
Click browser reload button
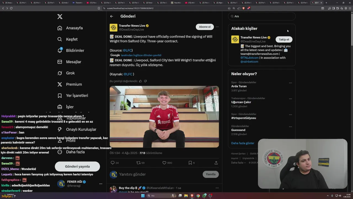point(11,8)
